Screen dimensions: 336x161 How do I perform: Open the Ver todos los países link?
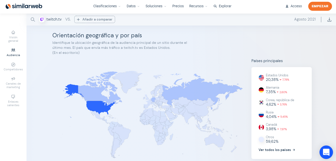(277, 150)
